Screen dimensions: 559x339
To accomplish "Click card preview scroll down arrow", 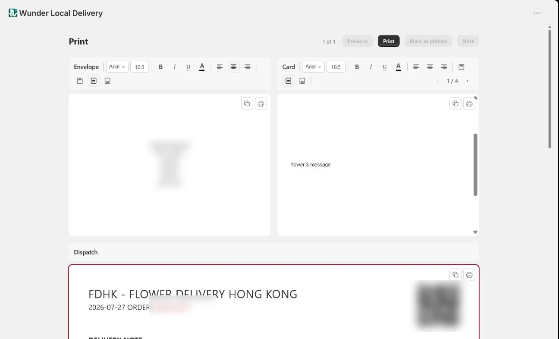I will tap(475, 232).
